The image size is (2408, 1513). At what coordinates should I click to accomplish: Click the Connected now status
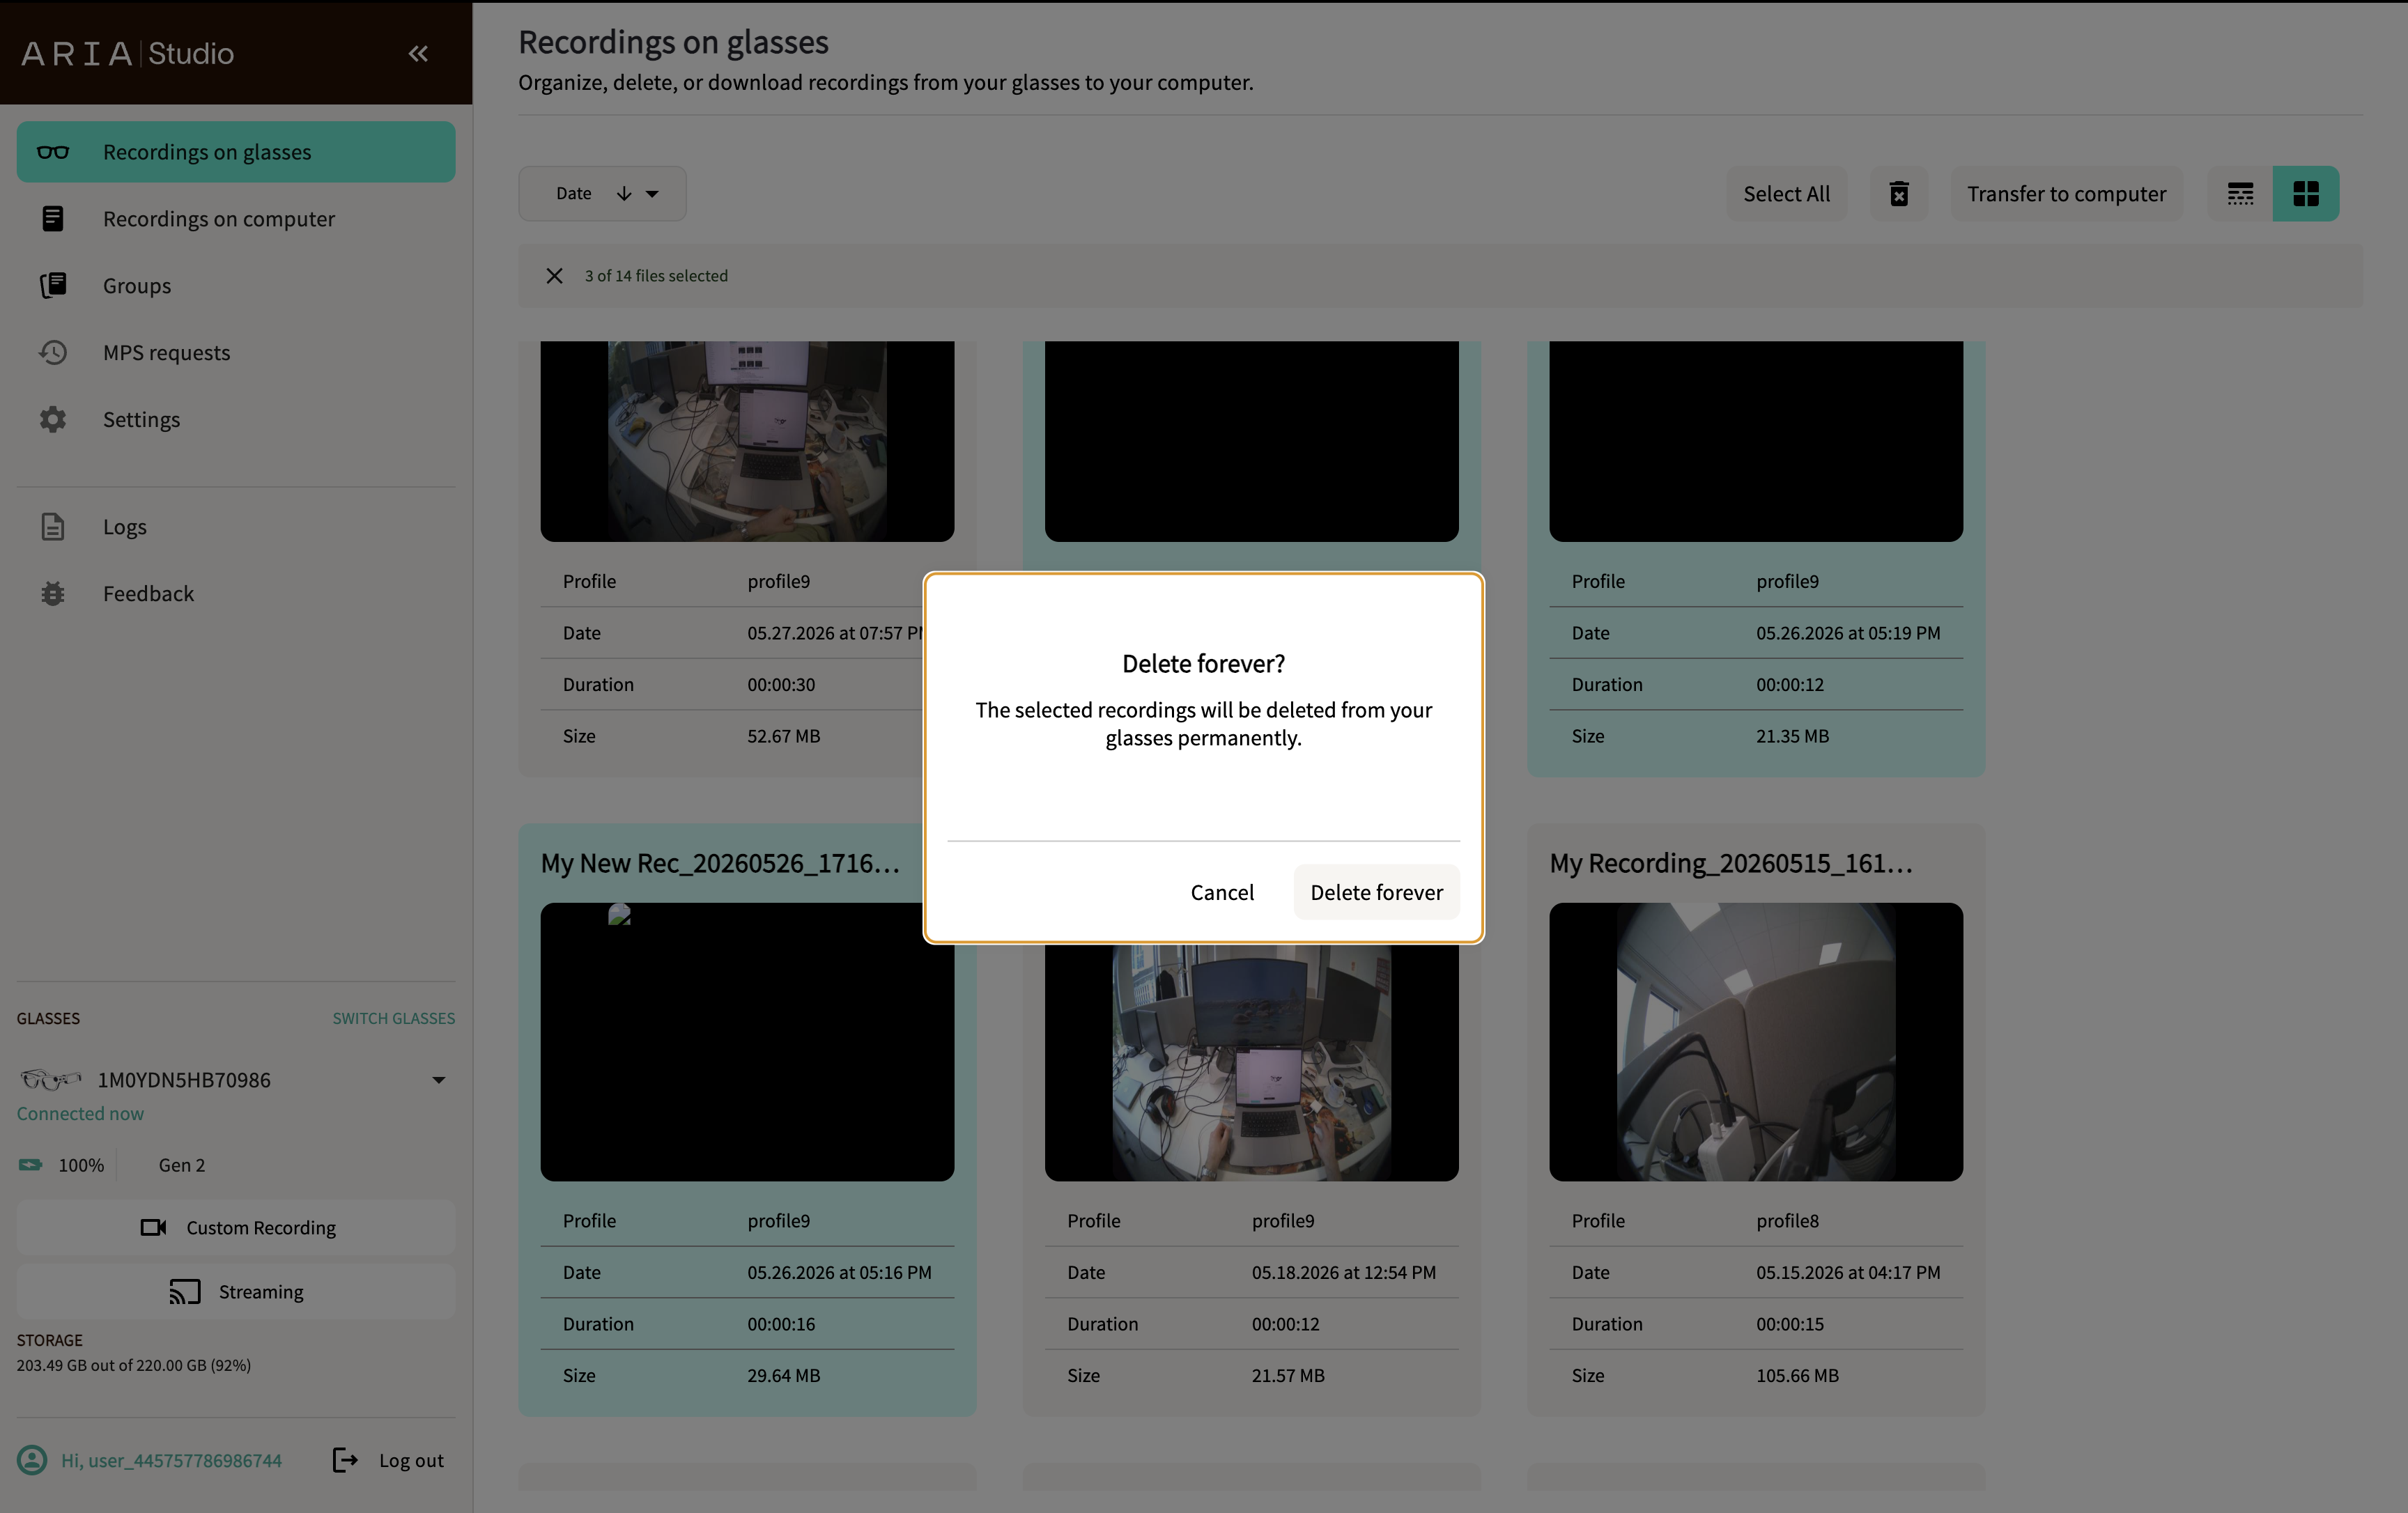[x=80, y=1113]
